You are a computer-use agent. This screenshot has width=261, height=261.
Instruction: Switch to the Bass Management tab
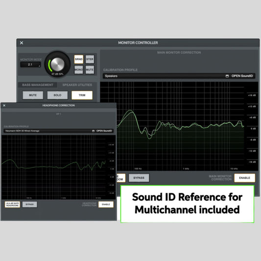(38, 85)
